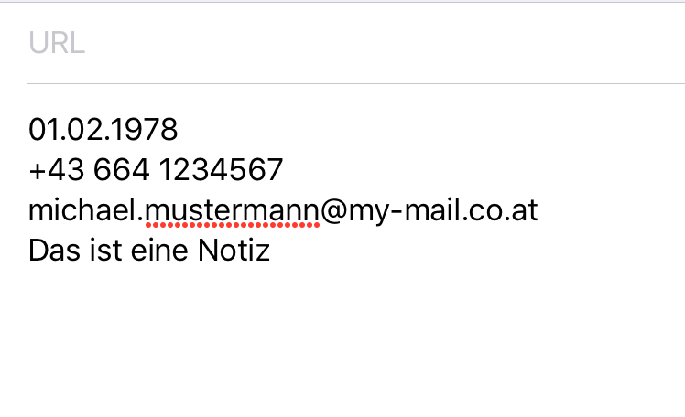The width and height of the screenshot is (685, 417).
Task: Click the digits 1234567 of the phone number
Action: [x=221, y=170]
